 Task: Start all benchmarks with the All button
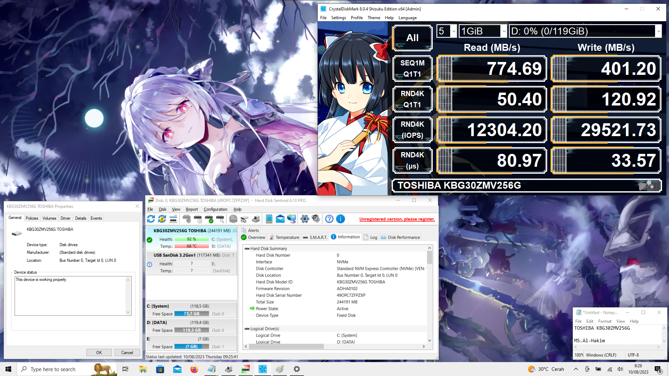point(413,38)
